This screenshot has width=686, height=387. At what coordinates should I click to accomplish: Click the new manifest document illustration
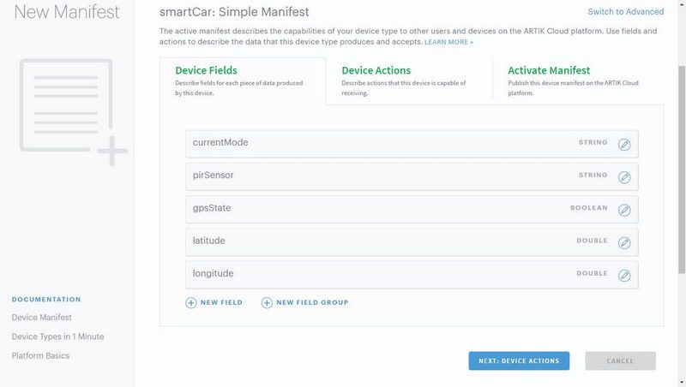(73, 112)
